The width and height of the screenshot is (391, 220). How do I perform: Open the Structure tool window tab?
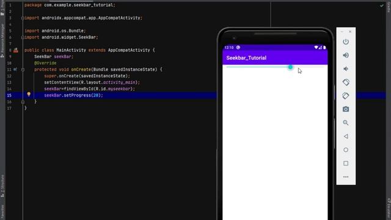point(2,186)
